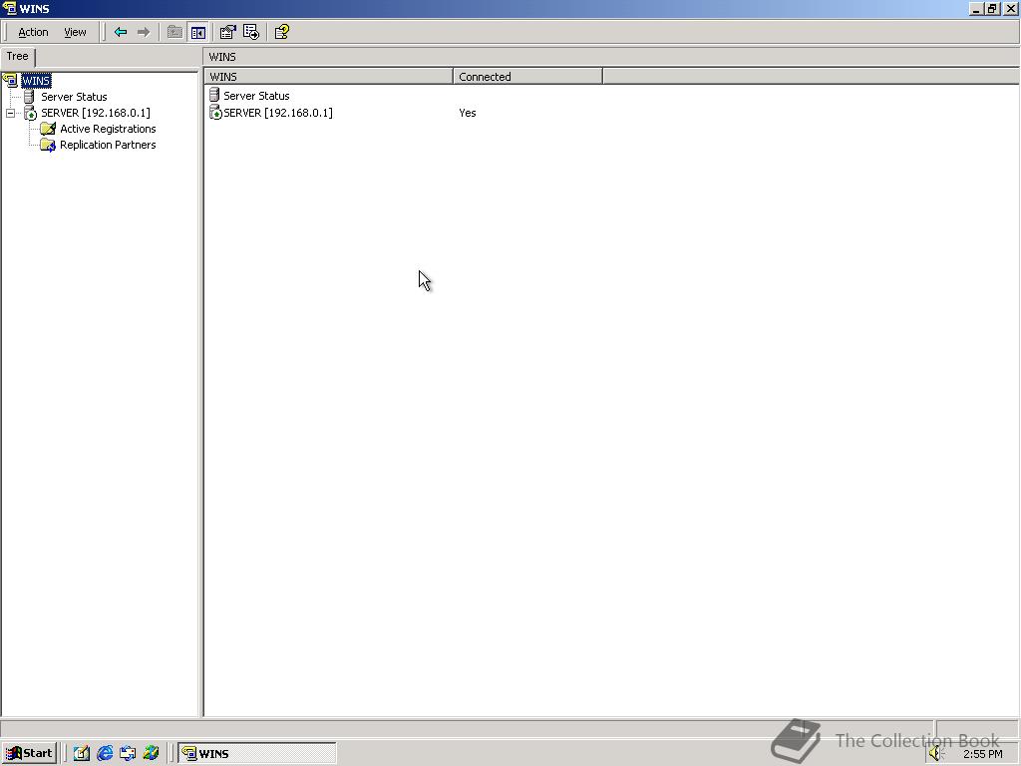Select Server Status in the tree
Image resolution: width=1021 pixels, height=766 pixels.
tap(74, 97)
